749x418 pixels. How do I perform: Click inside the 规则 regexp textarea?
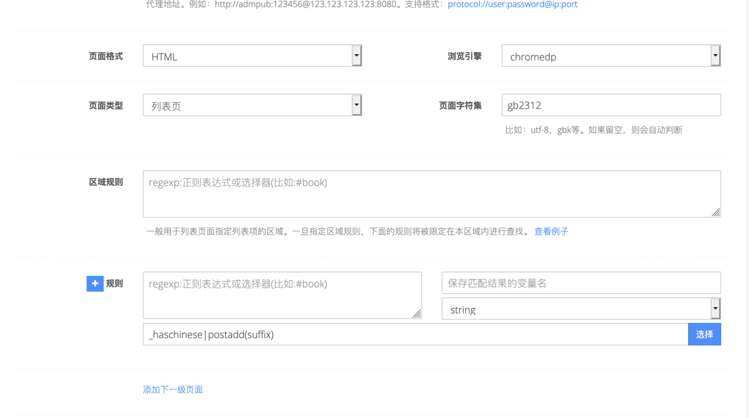(x=280, y=293)
